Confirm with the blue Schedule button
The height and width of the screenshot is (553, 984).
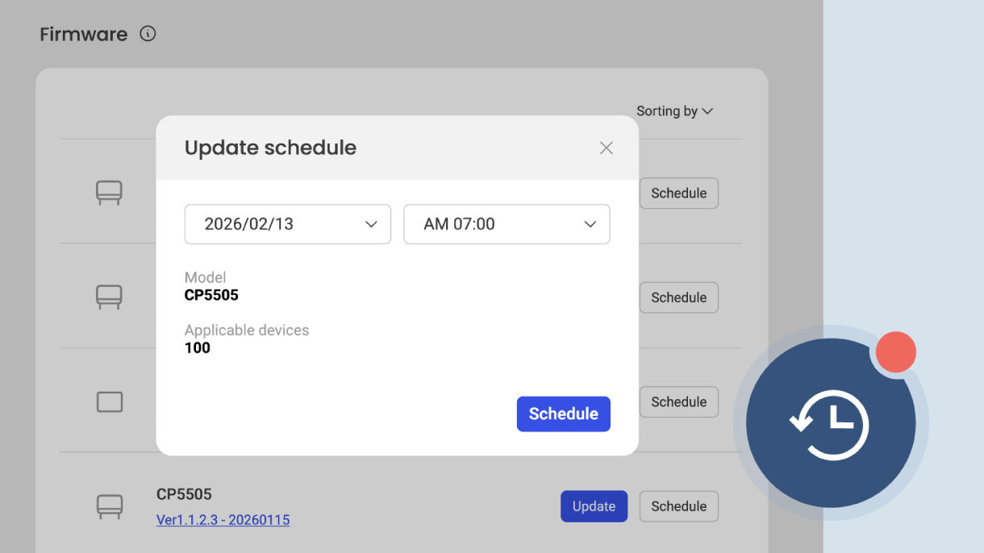click(x=563, y=414)
